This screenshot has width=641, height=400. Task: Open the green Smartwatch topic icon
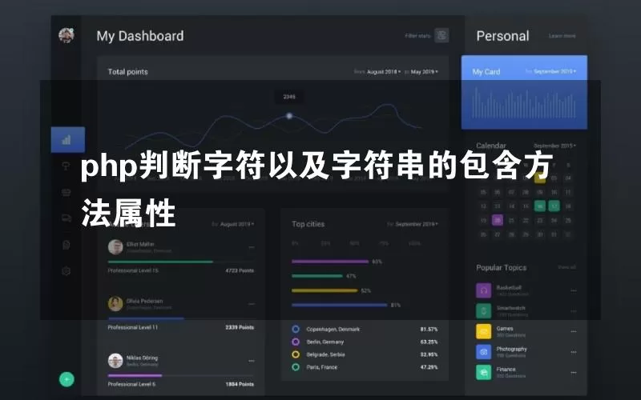484,311
